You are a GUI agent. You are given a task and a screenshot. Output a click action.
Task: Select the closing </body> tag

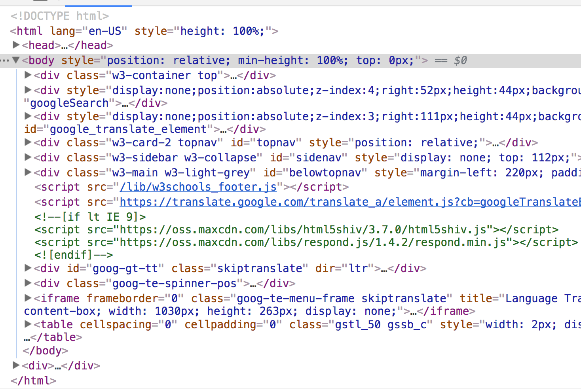pos(46,350)
